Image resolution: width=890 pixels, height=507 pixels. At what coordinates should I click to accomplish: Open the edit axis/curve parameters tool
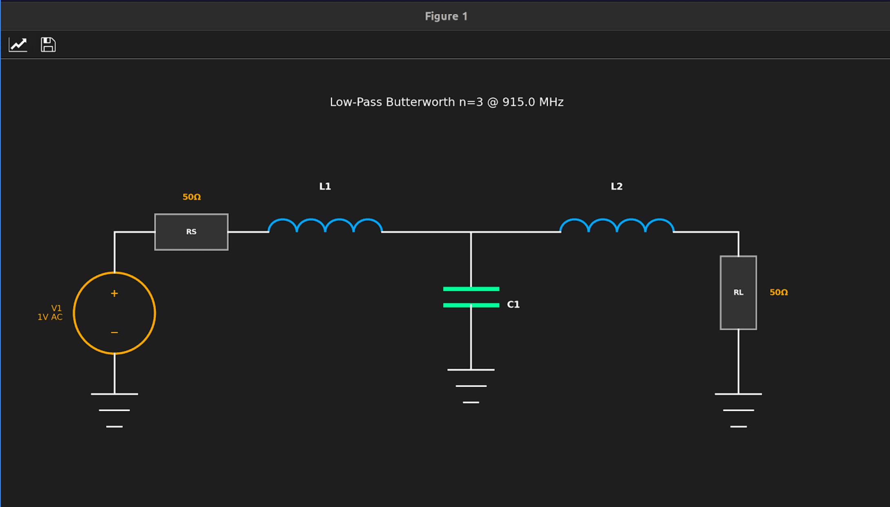[18, 44]
